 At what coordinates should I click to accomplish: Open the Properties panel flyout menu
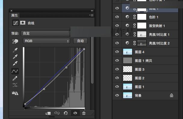(91, 15)
